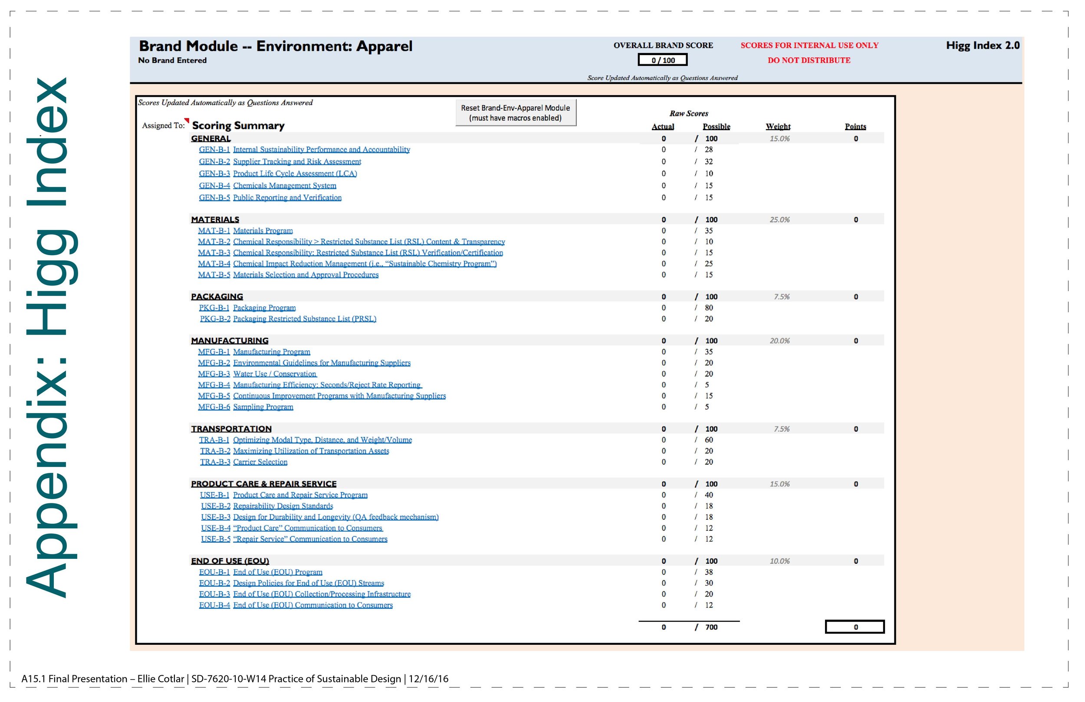Image resolution: width=1085 pixels, height=702 pixels.
Task: Select Product Life Cycle Assessment (LCA) link
Action: coord(295,173)
